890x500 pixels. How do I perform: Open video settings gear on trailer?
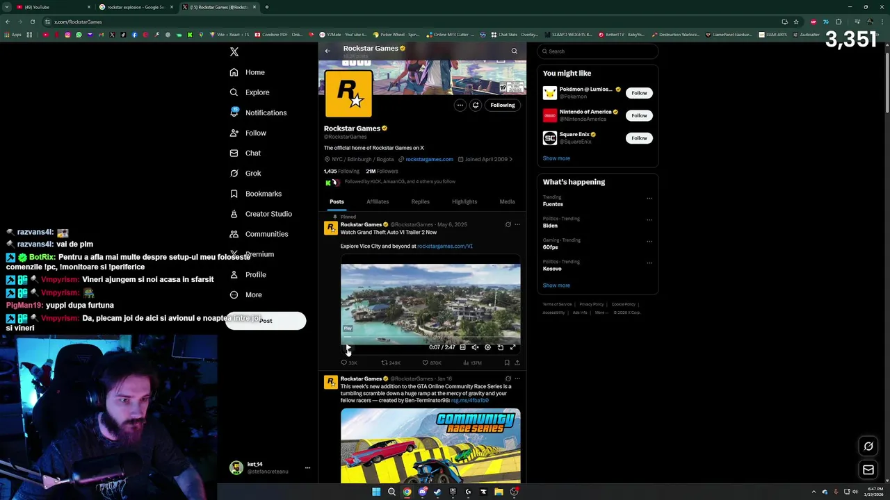pos(487,347)
